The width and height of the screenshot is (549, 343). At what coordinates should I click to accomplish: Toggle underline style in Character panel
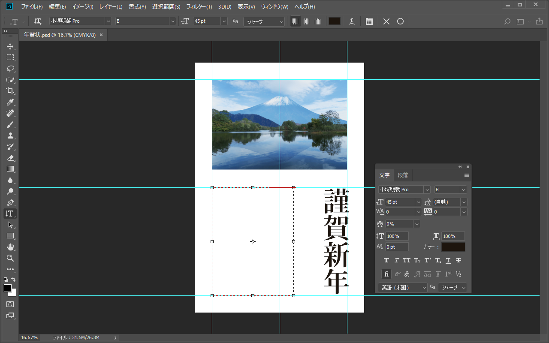pyautogui.click(x=448, y=260)
